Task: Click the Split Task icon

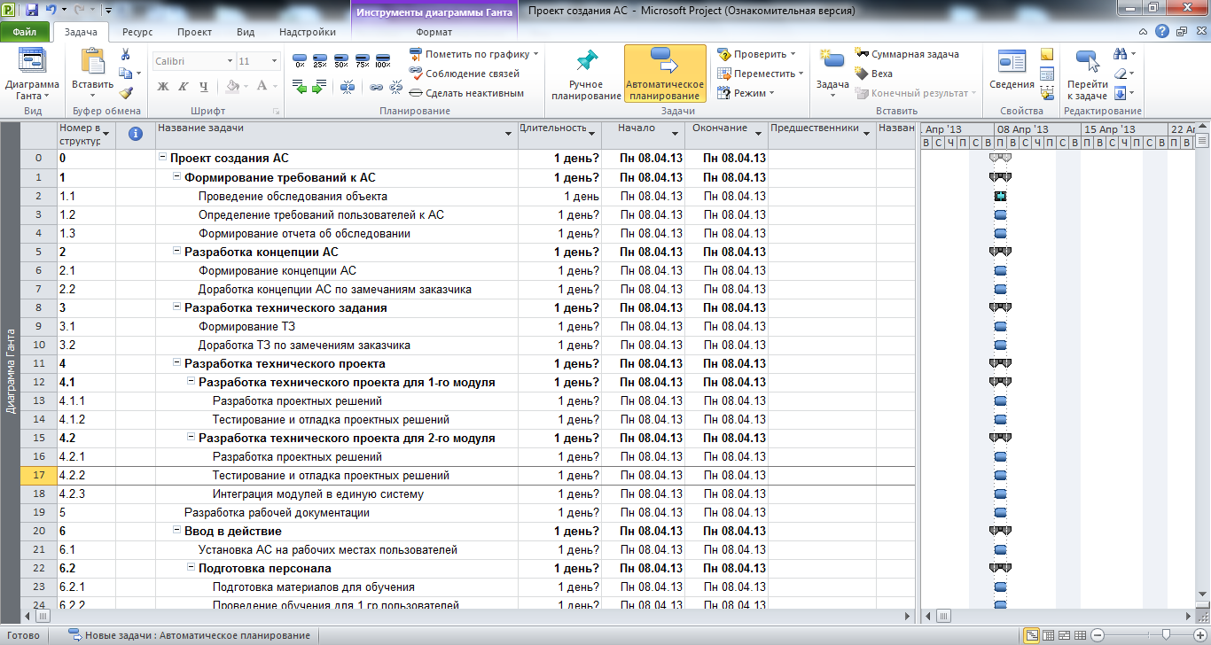Action: click(x=348, y=87)
